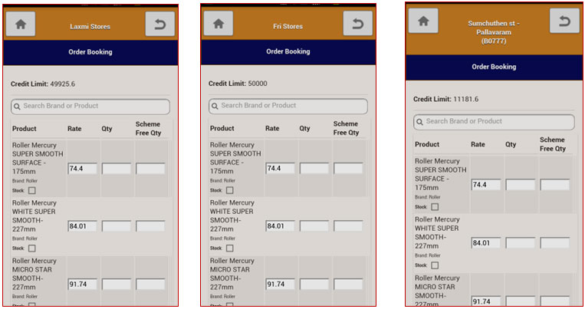
Task: Select Scheme Free Qty for MICRO STAR in Fri Stores
Action: [348, 284]
